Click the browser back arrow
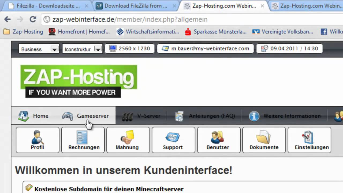 coord(8,19)
